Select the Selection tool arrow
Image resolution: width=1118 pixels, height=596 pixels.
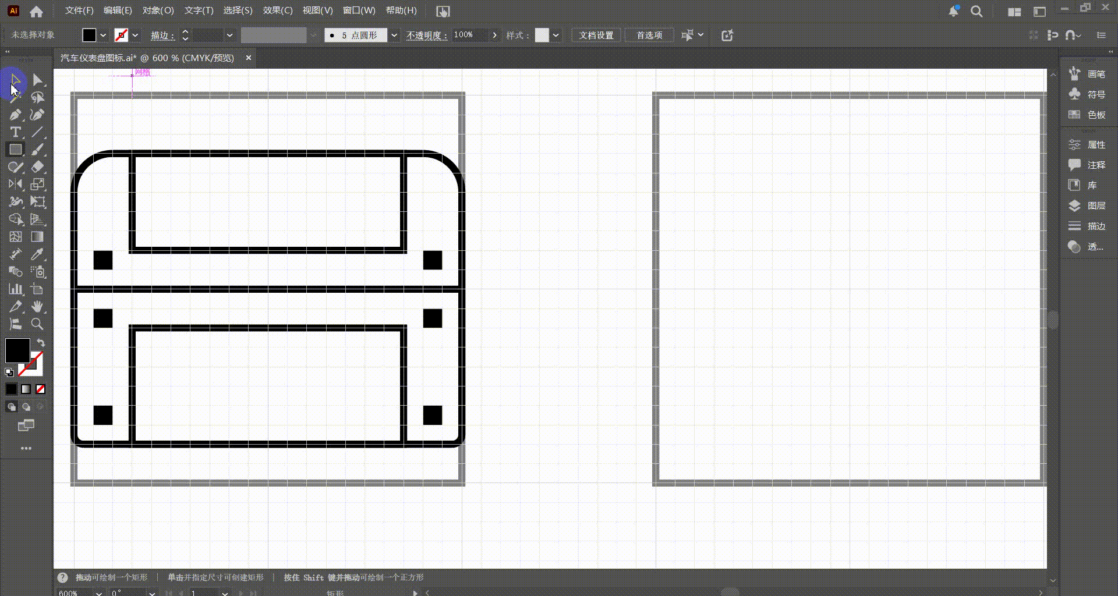pos(15,80)
